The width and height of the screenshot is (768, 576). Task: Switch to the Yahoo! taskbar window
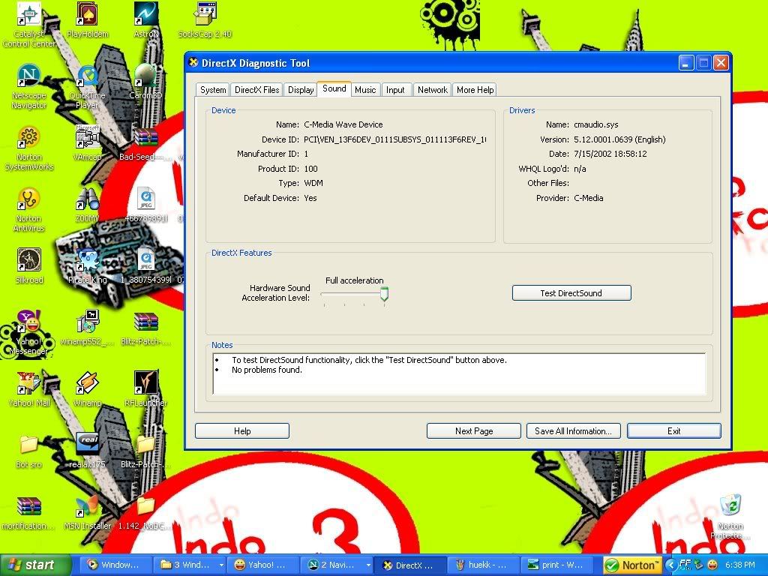coord(262,565)
